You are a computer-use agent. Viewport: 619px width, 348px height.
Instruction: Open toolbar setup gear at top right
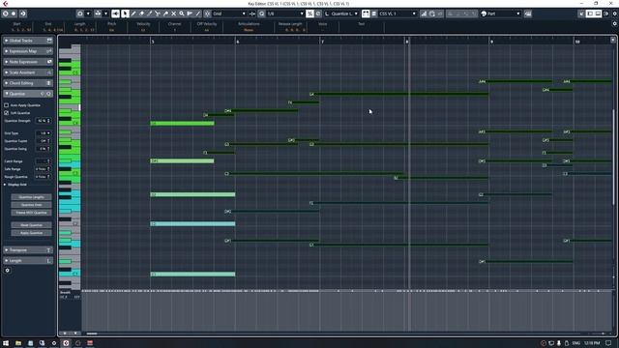pos(615,14)
